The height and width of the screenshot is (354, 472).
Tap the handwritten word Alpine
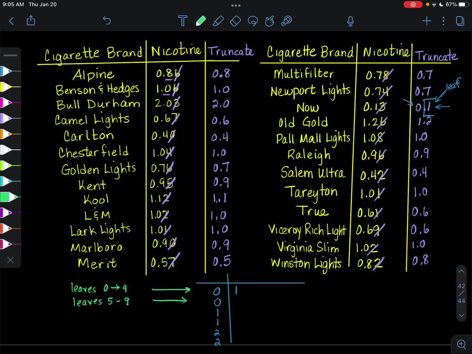[x=93, y=75]
